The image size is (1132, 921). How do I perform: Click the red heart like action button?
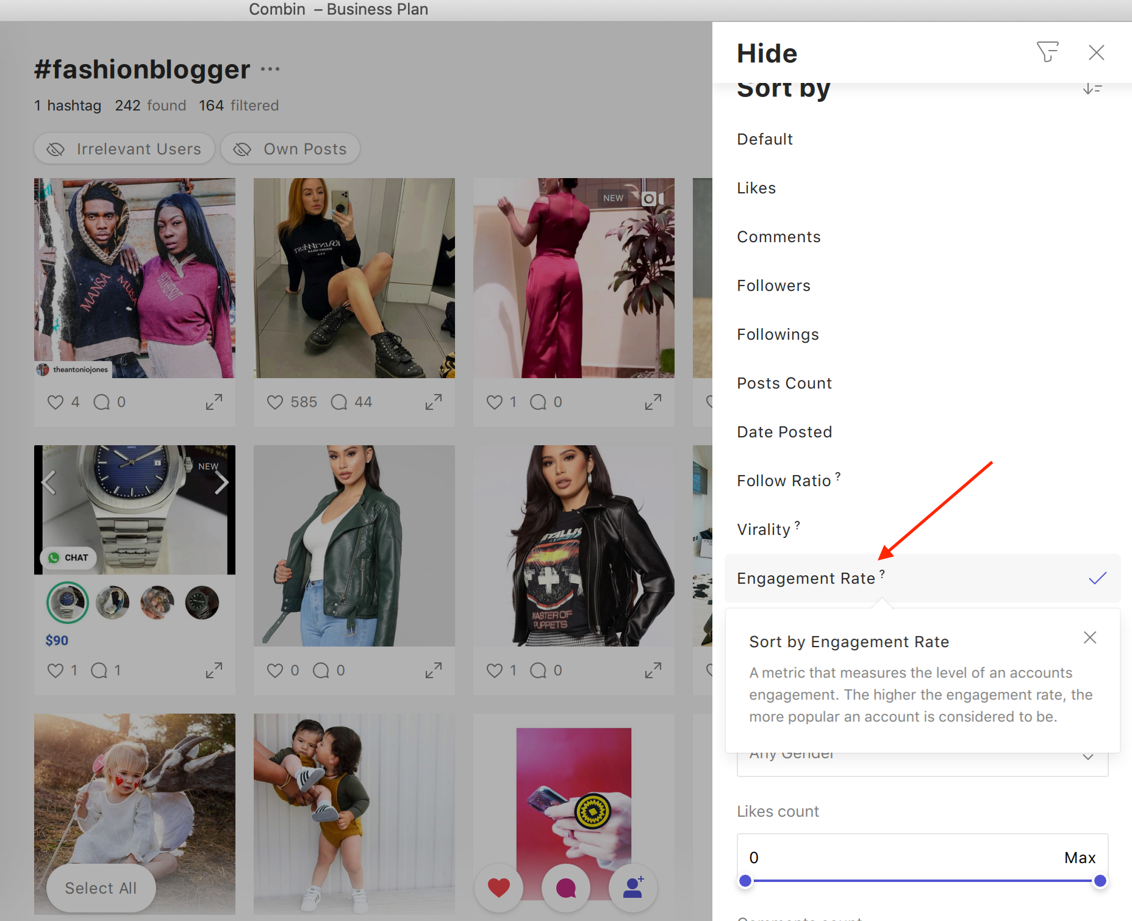click(499, 887)
